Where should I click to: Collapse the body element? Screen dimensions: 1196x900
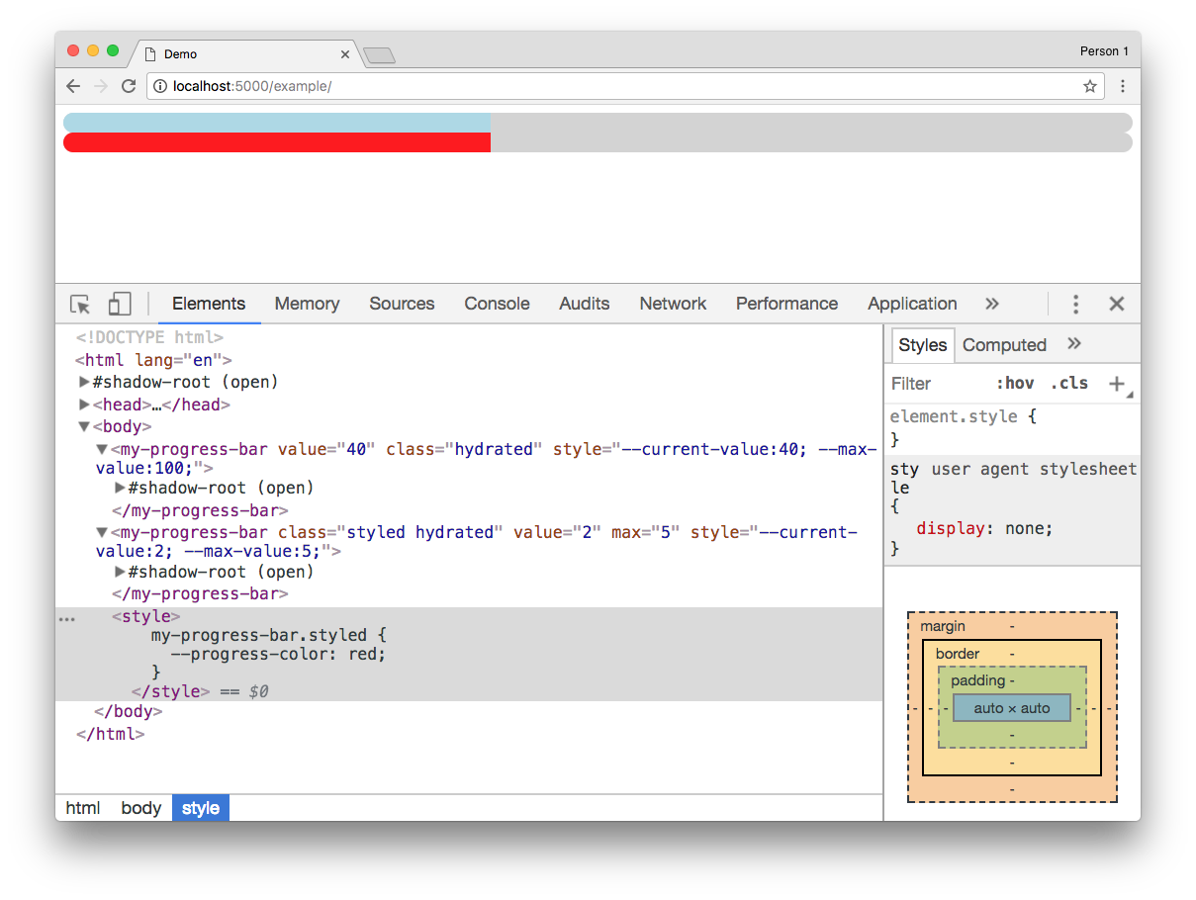pyautogui.click(x=84, y=426)
